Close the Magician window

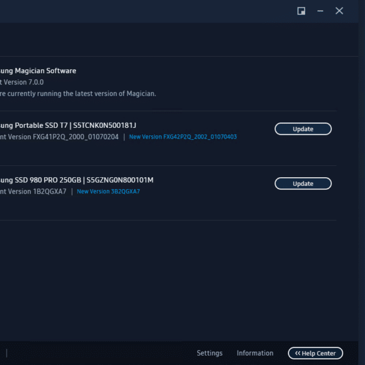[339, 11]
